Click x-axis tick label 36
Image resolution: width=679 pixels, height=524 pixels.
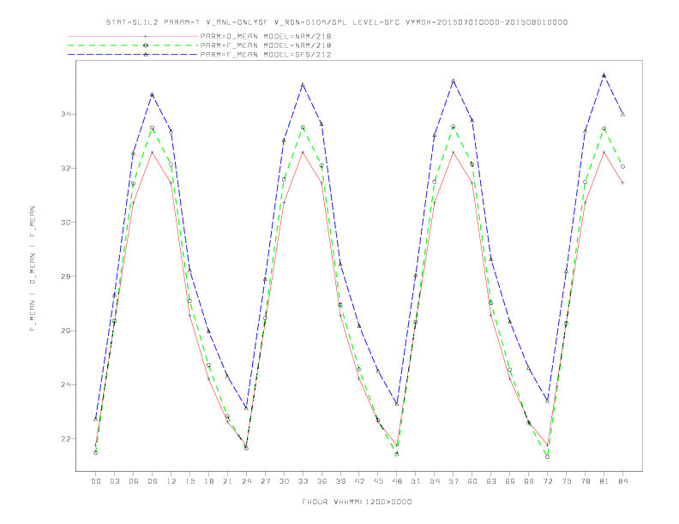tap(321, 481)
